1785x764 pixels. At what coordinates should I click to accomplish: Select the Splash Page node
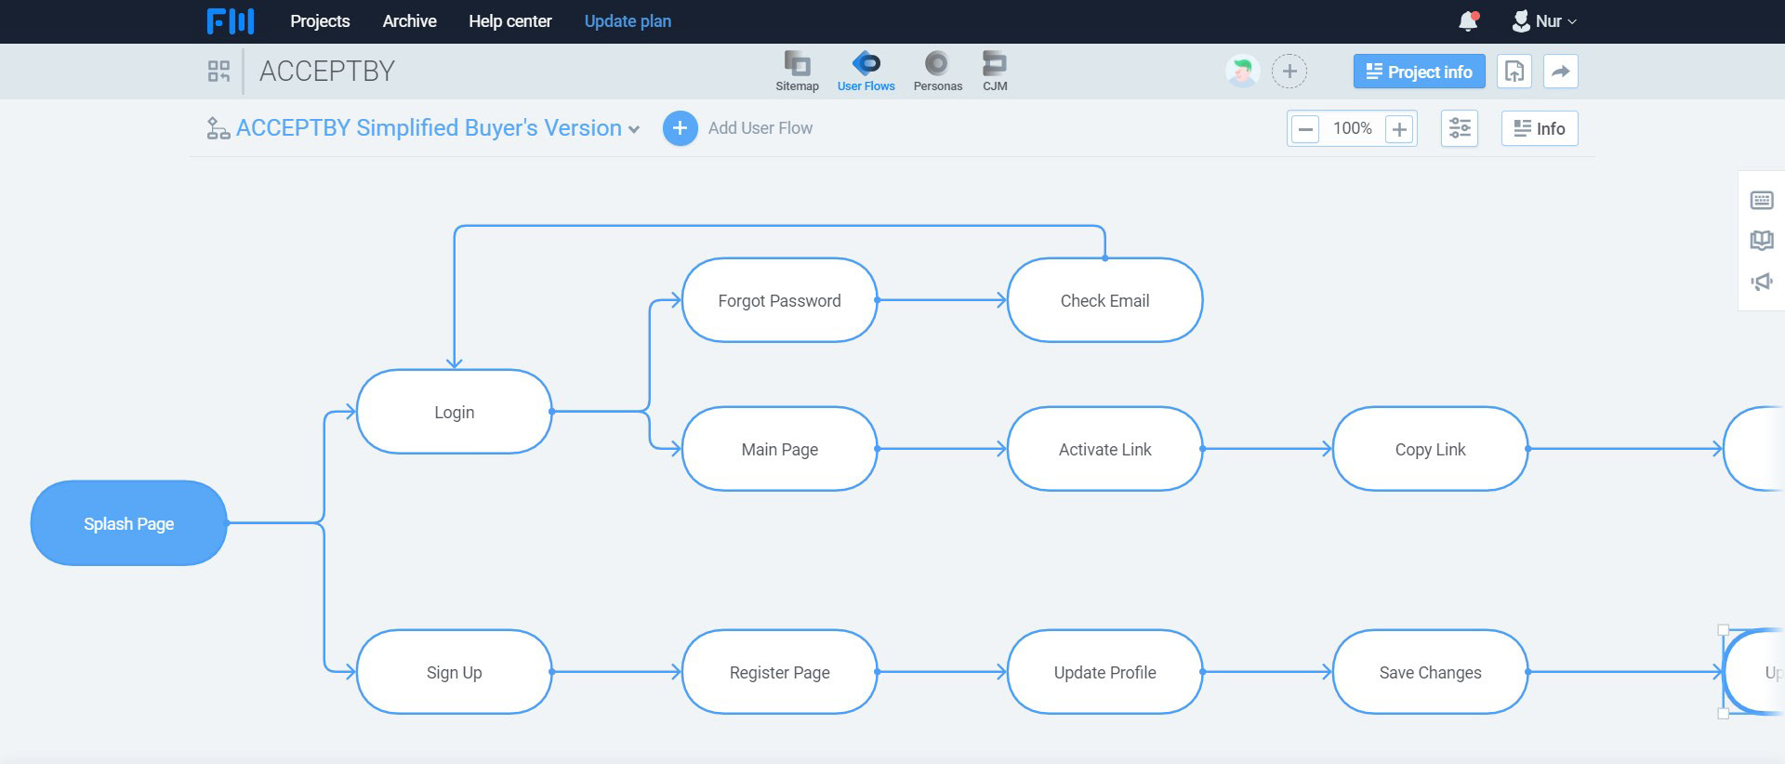coord(129,523)
